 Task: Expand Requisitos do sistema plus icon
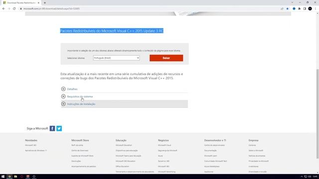point(63,96)
